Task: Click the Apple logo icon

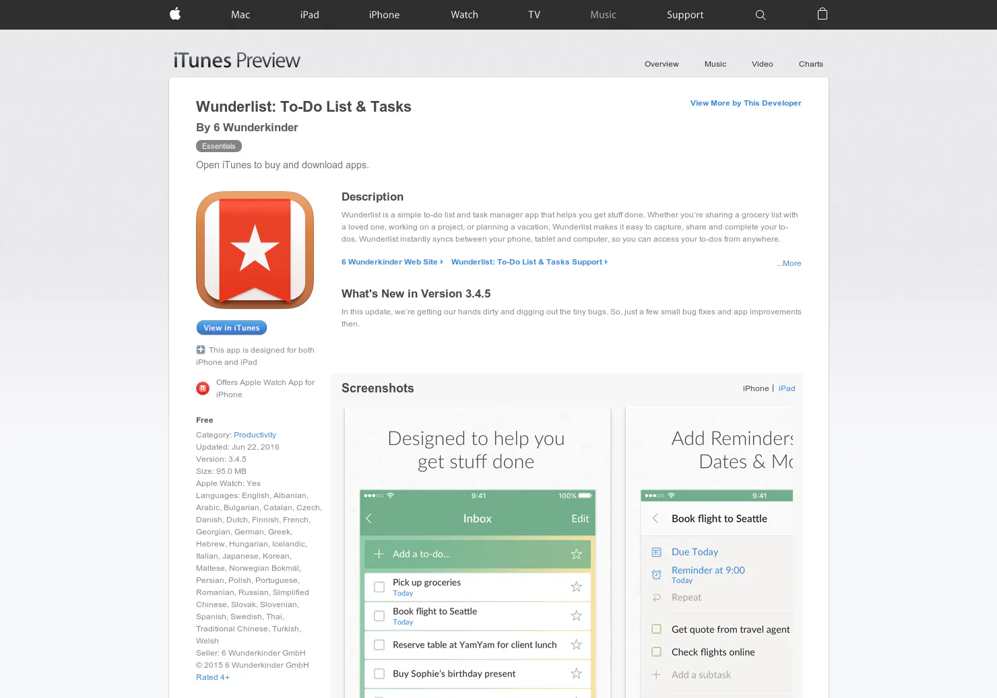Action: [175, 13]
